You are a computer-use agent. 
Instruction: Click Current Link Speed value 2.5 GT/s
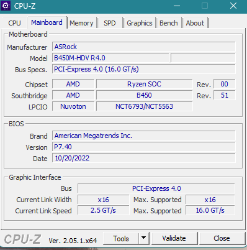click(x=103, y=210)
